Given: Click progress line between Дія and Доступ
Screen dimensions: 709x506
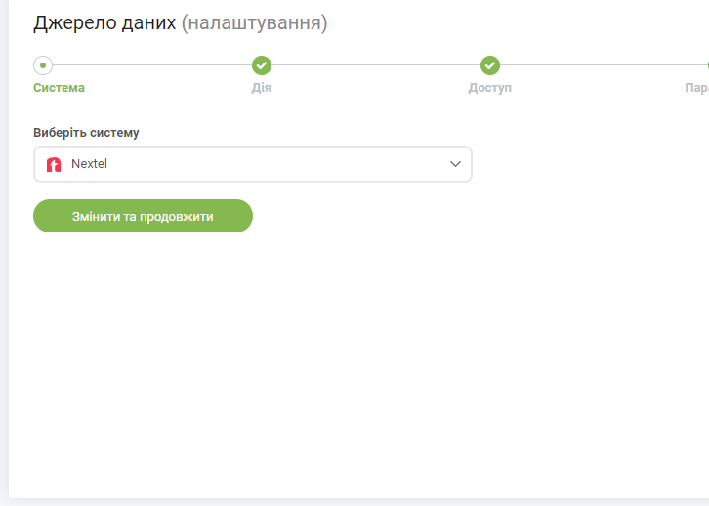Looking at the screenshot, I should point(376,65).
